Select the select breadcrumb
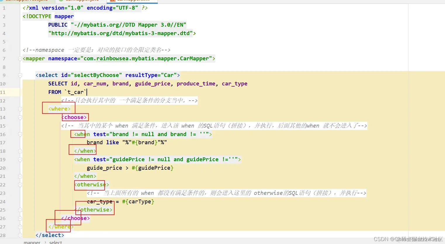The width and height of the screenshot is (445, 244). [x=56, y=242]
